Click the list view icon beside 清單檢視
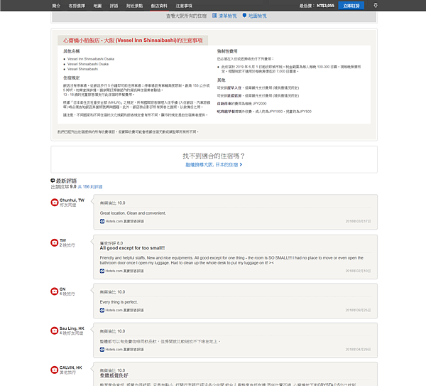The image size is (426, 386). [x=214, y=16]
